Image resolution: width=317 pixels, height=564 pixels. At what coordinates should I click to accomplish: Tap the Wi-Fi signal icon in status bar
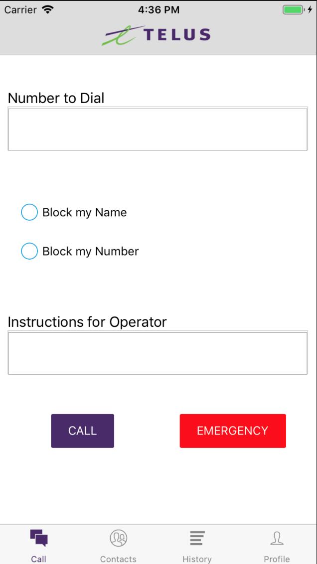click(x=48, y=9)
